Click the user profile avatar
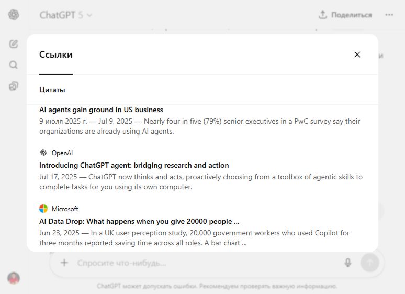 (14, 278)
